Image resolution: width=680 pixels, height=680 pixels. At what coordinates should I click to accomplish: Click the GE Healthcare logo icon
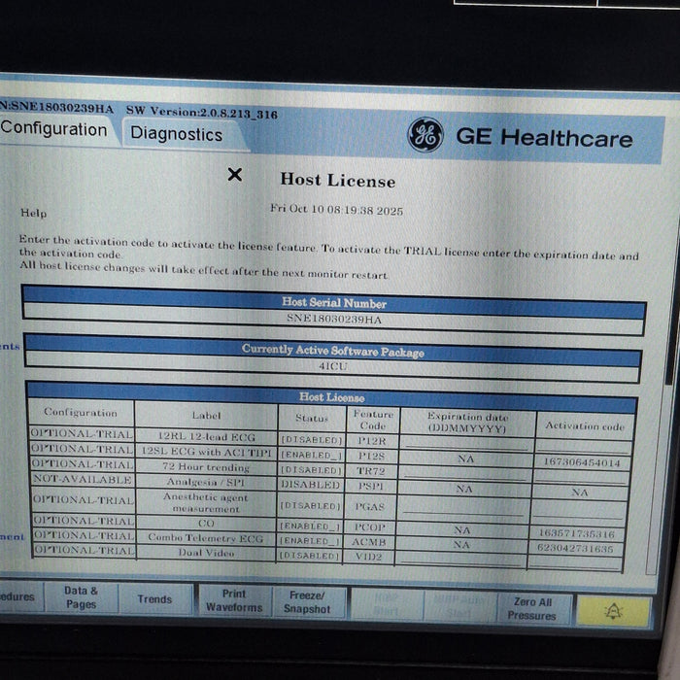(425, 135)
